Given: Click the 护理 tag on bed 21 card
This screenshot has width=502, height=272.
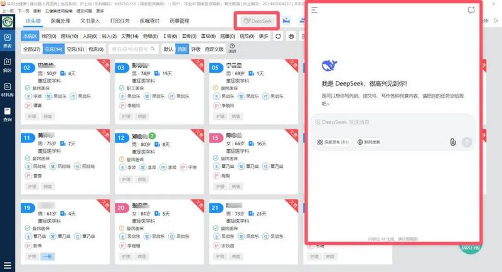Looking at the screenshot, I should 220,256.
